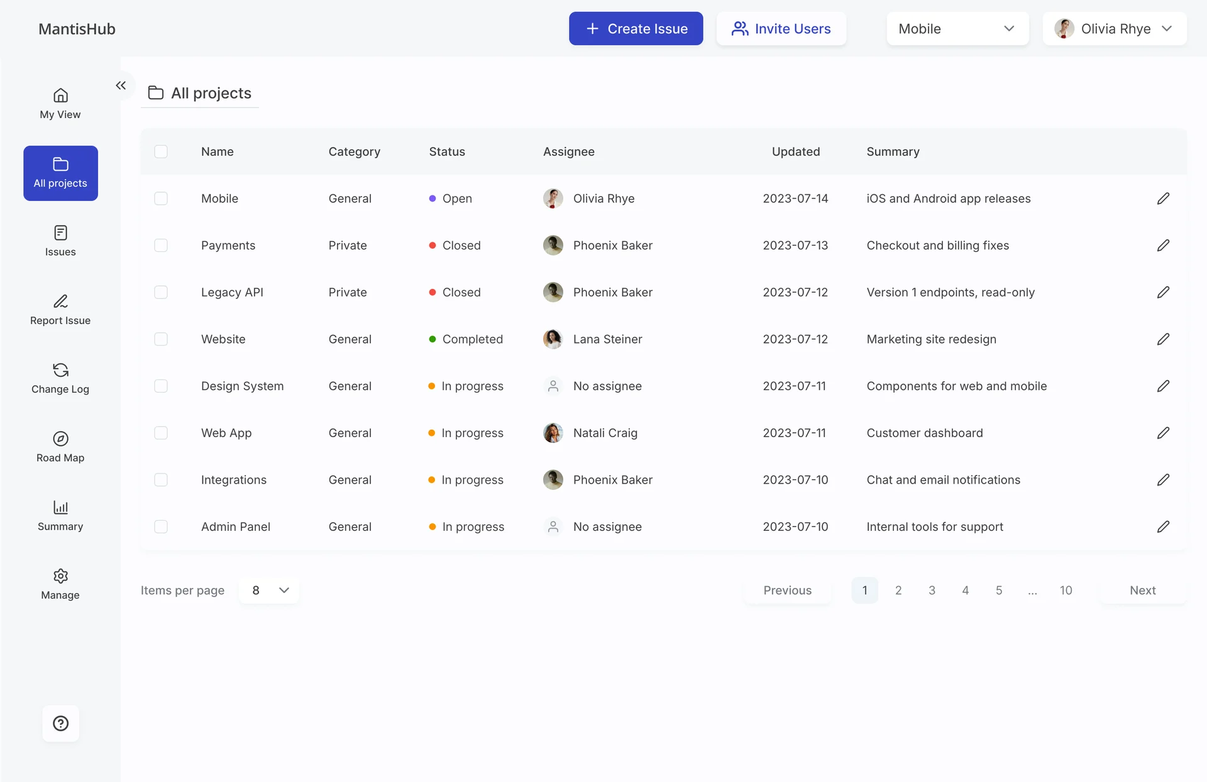
Task: Check the Admin Panel project checkbox
Action: tap(161, 527)
